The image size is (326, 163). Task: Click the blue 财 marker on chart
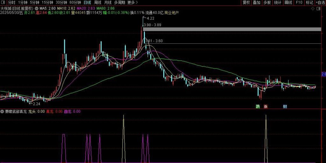[x=285, y=107]
